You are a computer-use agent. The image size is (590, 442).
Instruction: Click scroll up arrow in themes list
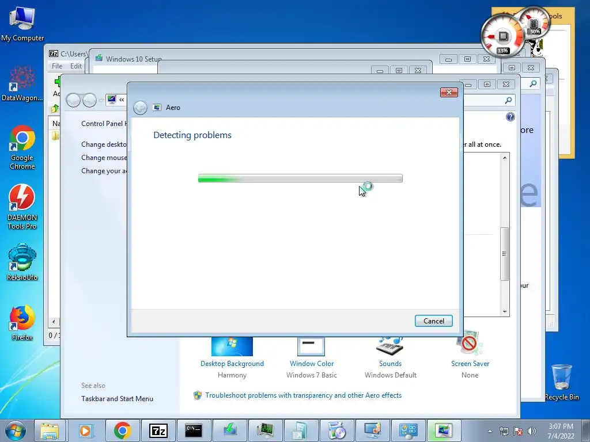click(505, 158)
